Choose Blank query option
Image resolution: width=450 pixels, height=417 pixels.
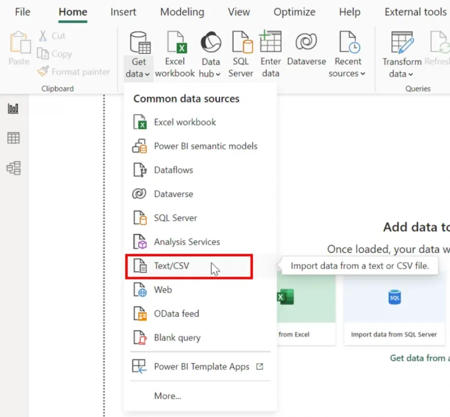200,338
